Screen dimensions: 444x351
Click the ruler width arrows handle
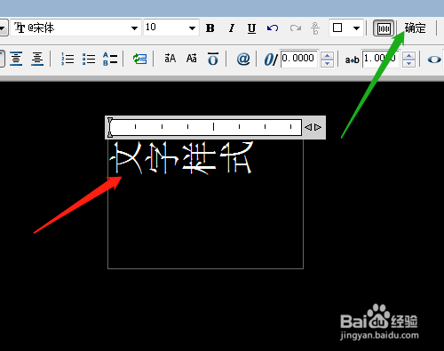point(313,127)
